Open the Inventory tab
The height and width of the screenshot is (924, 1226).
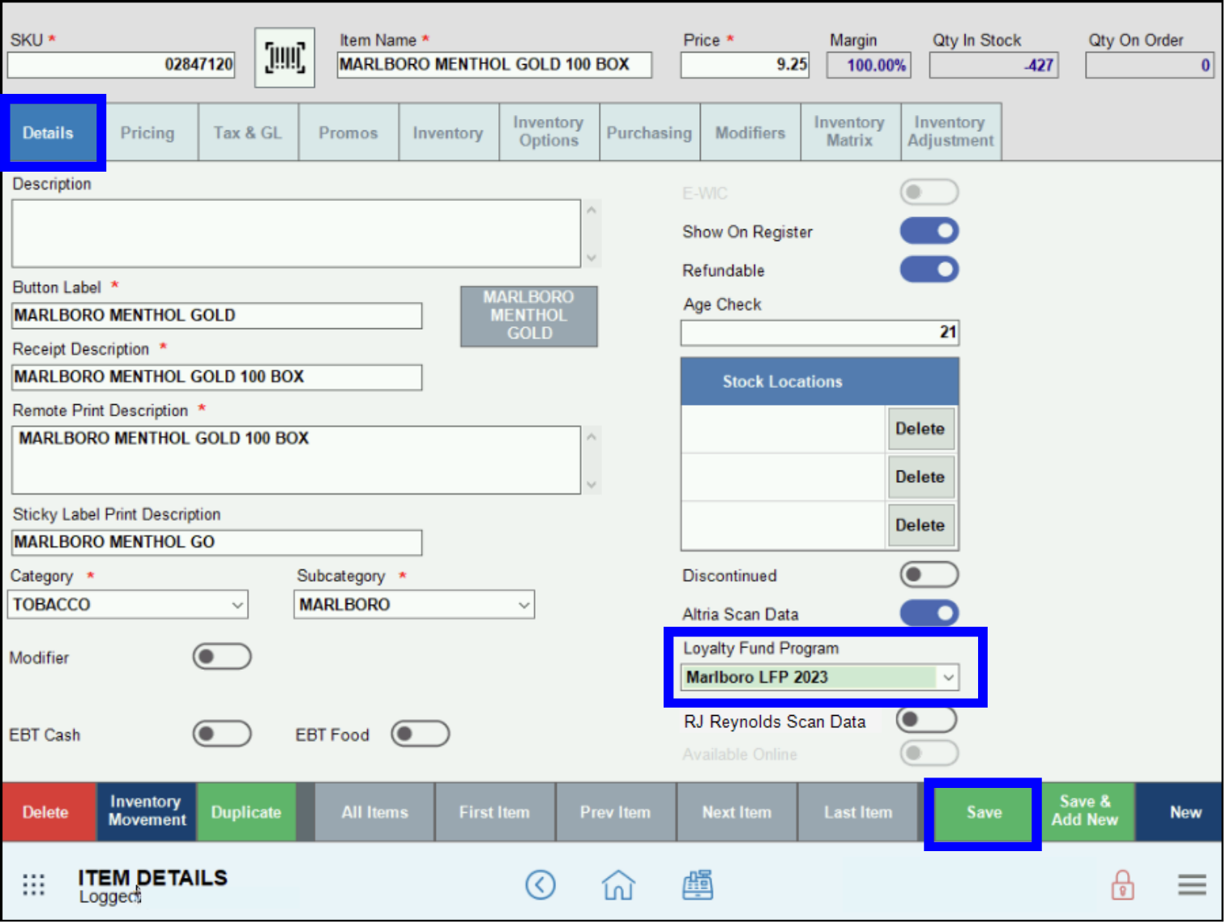pyautogui.click(x=448, y=132)
